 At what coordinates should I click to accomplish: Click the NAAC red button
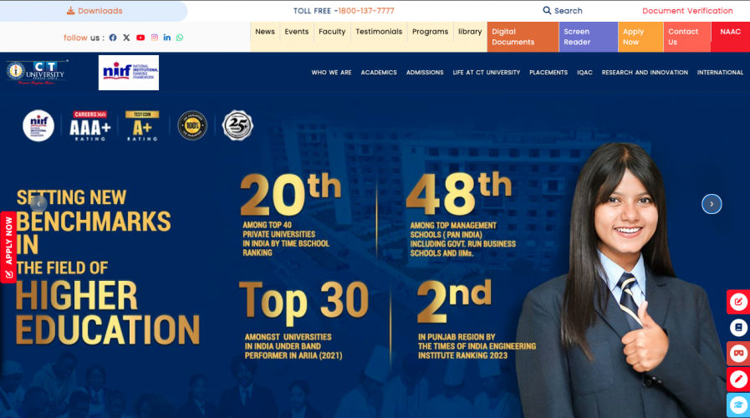click(x=731, y=37)
